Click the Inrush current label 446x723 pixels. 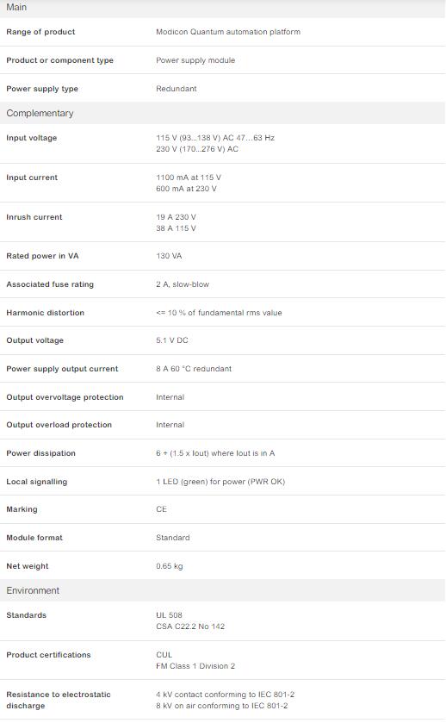coord(34,217)
